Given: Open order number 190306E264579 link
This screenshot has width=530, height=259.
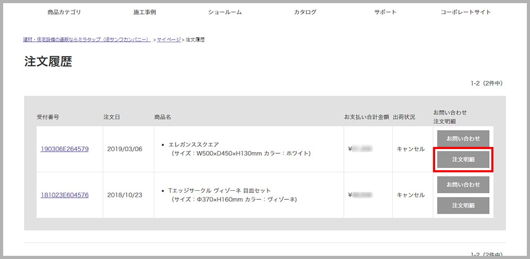Looking at the screenshot, I should pyautogui.click(x=65, y=149).
